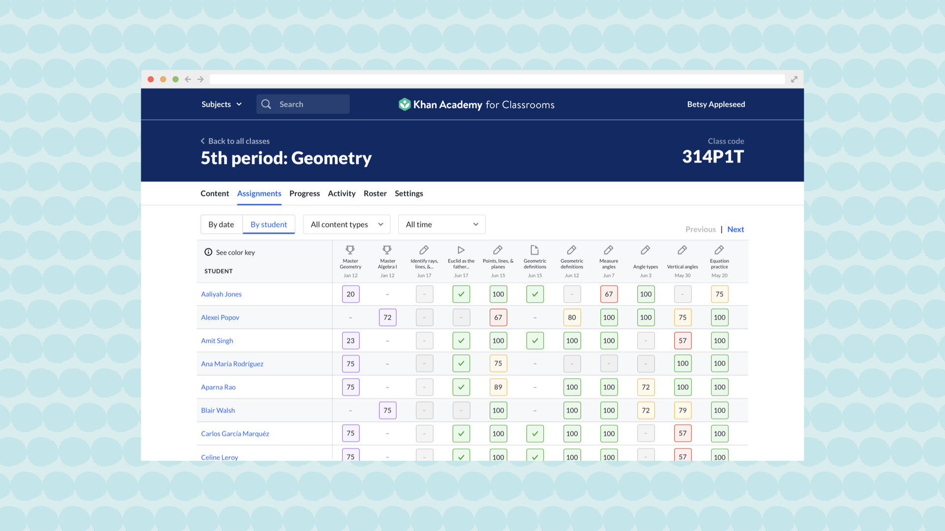Click the Master Algebra I trophy icon

[387, 250]
